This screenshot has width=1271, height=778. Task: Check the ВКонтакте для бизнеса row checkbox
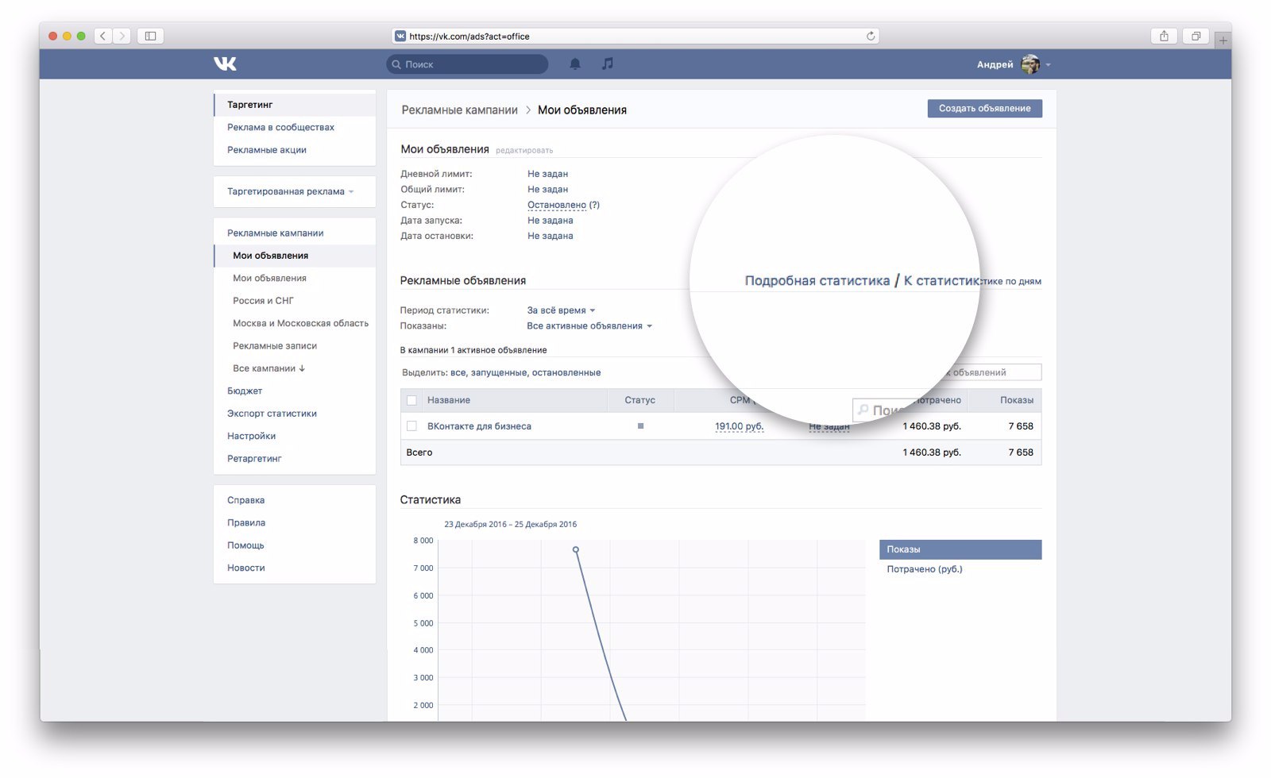(411, 426)
